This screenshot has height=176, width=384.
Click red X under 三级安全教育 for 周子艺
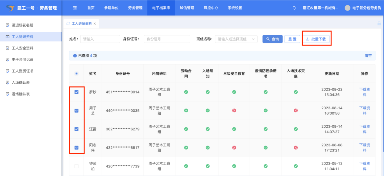tap(234, 110)
